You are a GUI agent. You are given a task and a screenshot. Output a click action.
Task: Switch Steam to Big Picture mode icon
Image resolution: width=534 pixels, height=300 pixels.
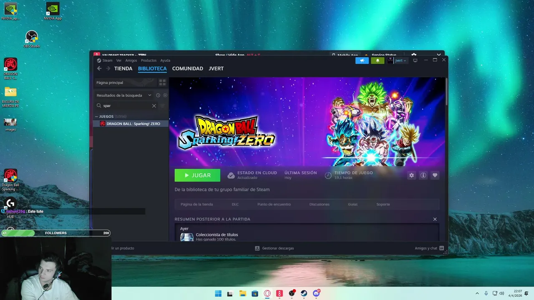[x=415, y=60]
